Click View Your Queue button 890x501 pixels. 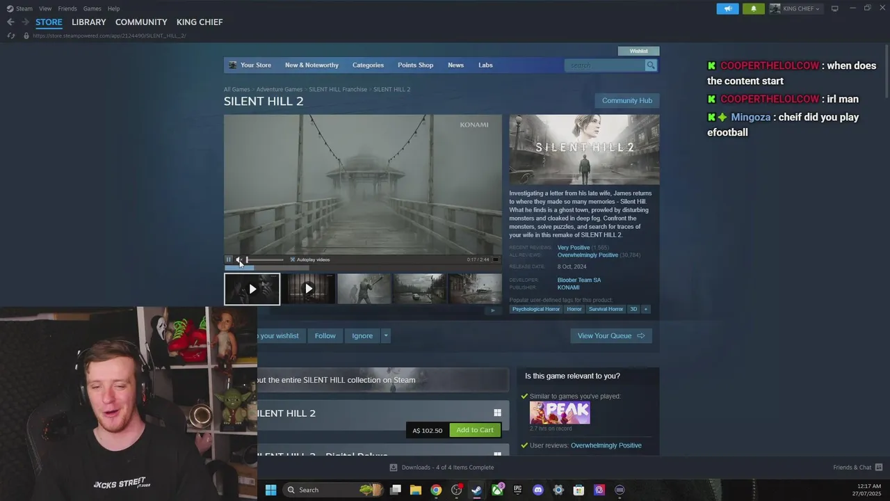click(611, 336)
